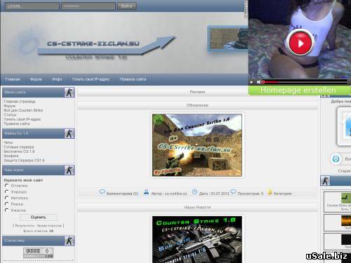Click the LOGIN input field
The height and width of the screenshot is (263, 351).
(32, 6)
